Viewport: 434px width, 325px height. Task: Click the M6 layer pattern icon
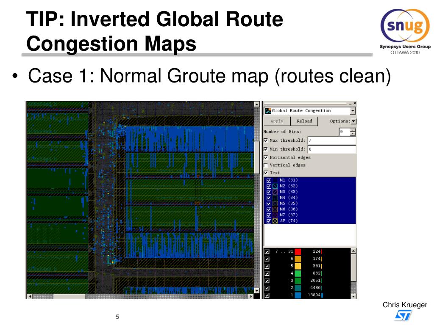click(275, 209)
